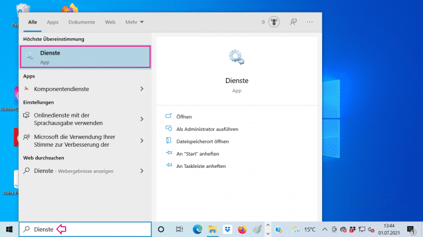This screenshot has height=237, width=423.
Task: Choose Dateispeicherort öffnen
Action: pyautogui.click(x=202, y=141)
